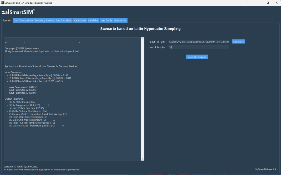This screenshot has height=175, width=281.
Task: Minimize the SmartSIM window
Action: [259, 3]
